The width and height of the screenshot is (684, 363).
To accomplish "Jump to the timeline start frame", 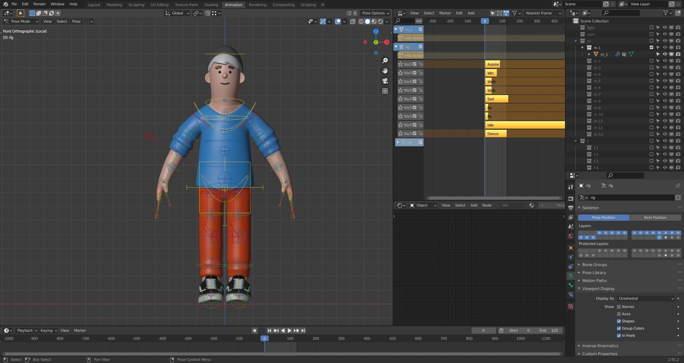I will click(269, 330).
